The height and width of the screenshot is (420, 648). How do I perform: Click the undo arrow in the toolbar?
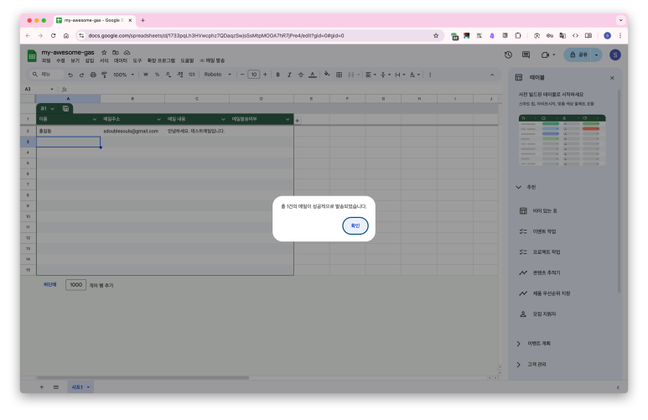[70, 74]
